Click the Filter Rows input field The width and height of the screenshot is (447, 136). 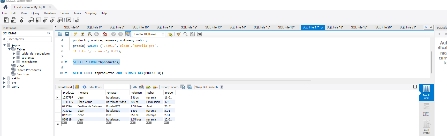point(116,87)
